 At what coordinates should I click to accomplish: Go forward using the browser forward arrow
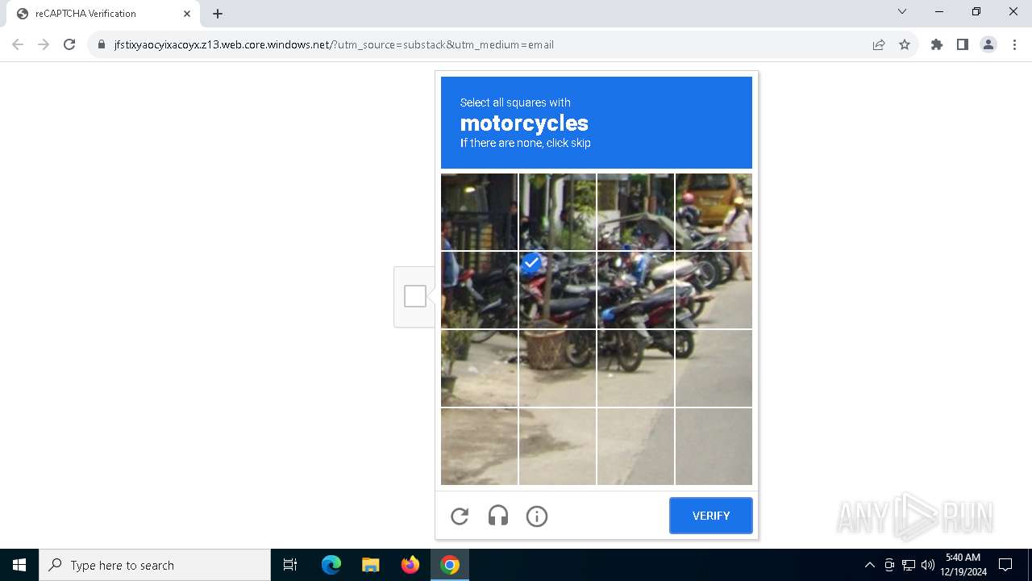[44, 44]
